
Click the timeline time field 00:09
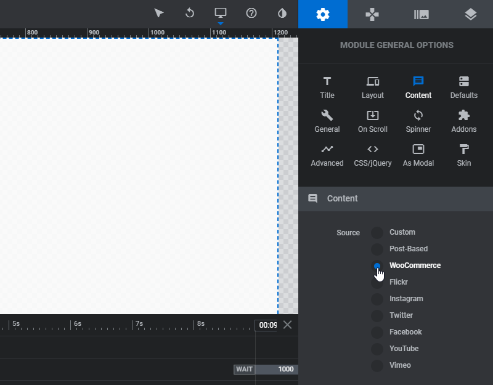[266, 325]
